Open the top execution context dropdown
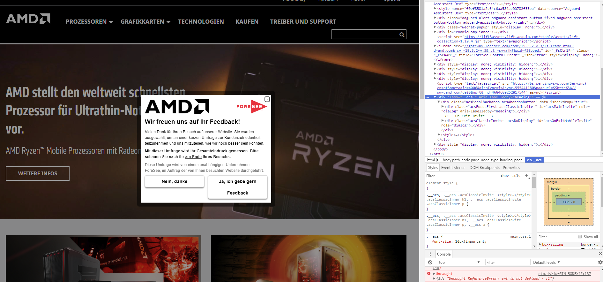This screenshot has height=282, width=603. coord(459,263)
